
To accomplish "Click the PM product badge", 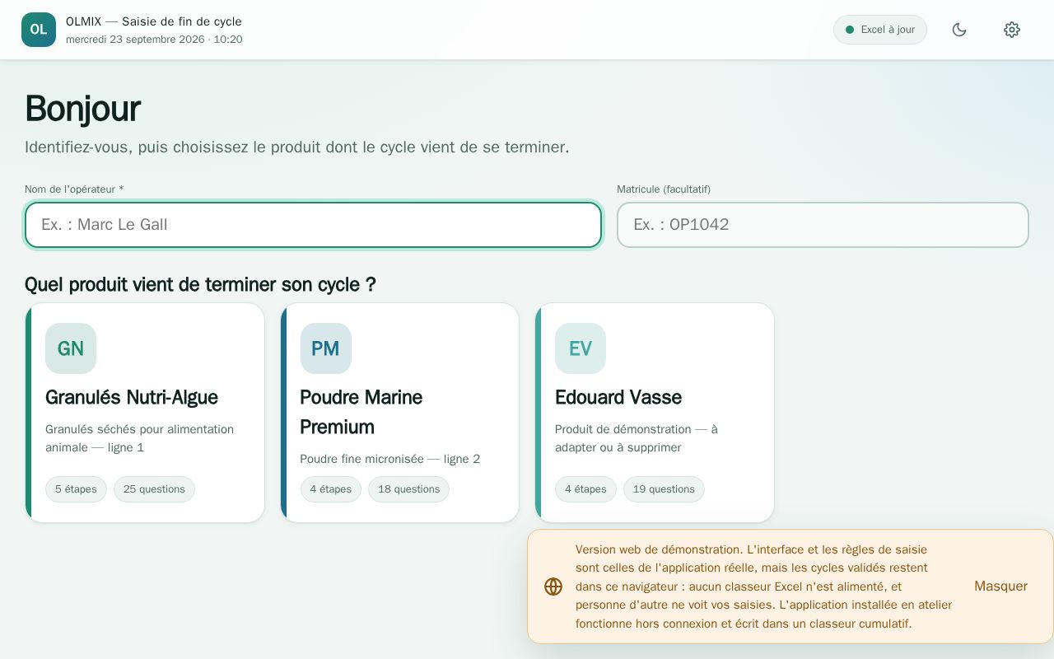I will 326,348.
